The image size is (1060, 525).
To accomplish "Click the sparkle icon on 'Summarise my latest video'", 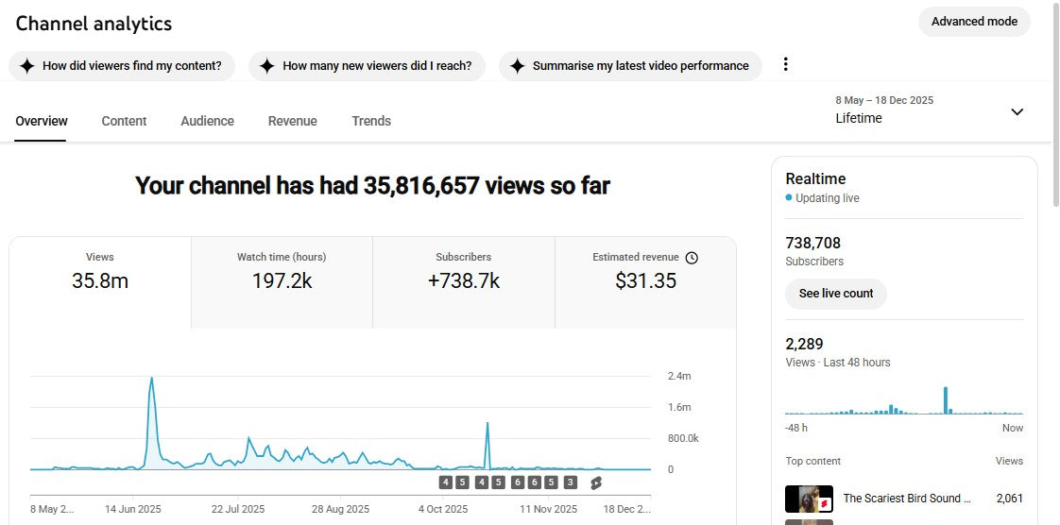I will tap(517, 66).
